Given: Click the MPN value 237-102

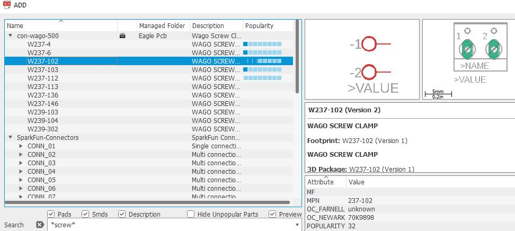Looking at the screenshot, I should point(360,200).
